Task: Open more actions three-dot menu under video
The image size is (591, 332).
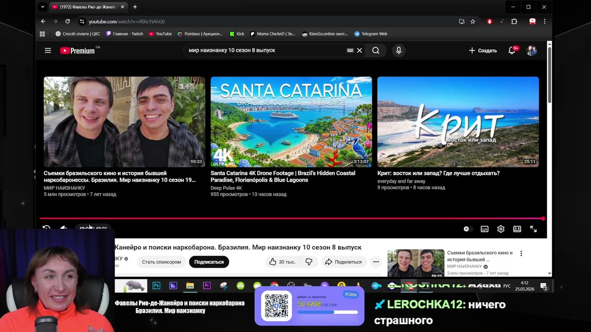Action: pyautogui.click(x=376, y=262)
